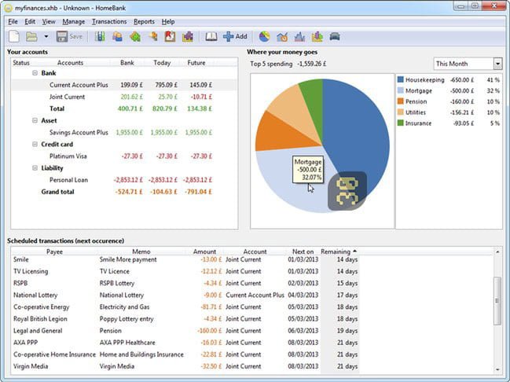Image resolution: width=510 pixels, height=382 pixels.
Task: Open the Assignments puzzle-piece icon
Action: point(188,36)
